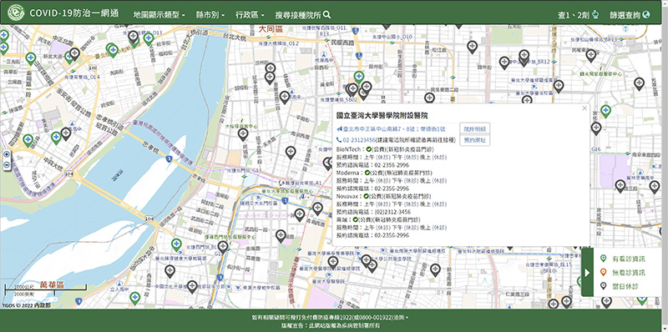Collapse the legend panel arrow
The image size is (668, 332).
(x=587, y=273)
